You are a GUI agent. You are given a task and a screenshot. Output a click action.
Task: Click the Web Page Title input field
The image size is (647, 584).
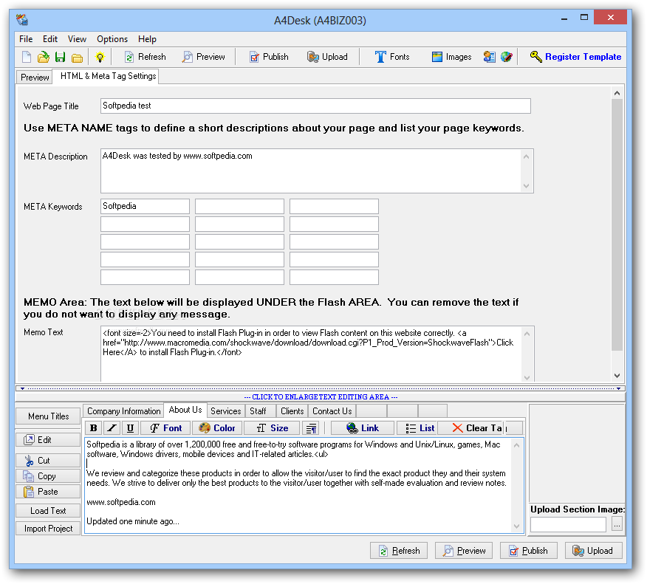tap(315, 106)
